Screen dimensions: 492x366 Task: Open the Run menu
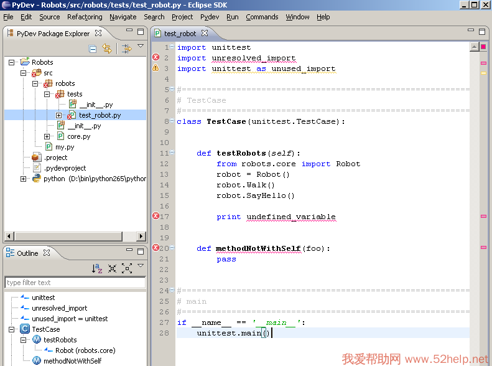[x=233, y=17]
